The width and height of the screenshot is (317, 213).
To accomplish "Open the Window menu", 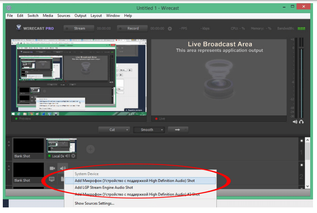I will tap(113, 16).
